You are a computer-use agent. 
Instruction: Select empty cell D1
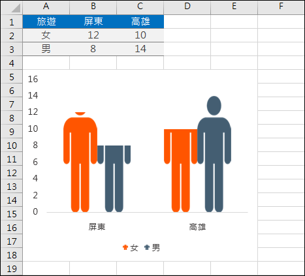pyautogui.click(x=187, y=22)
